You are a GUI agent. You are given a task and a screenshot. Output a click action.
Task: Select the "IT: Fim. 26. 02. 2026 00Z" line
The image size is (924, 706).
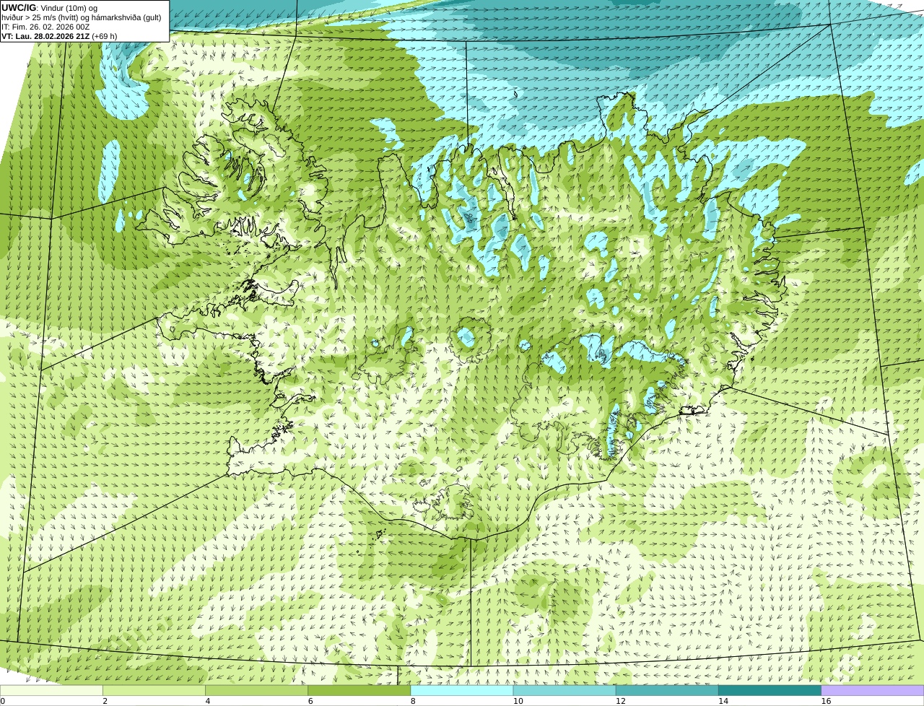[45, 27]
